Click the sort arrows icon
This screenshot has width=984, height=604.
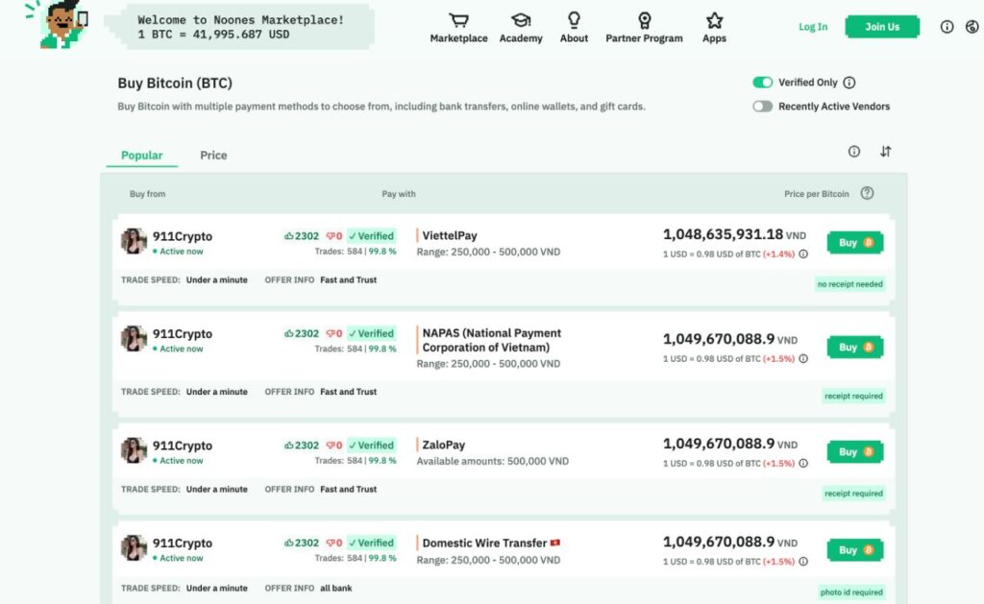(x=885, y=151)
